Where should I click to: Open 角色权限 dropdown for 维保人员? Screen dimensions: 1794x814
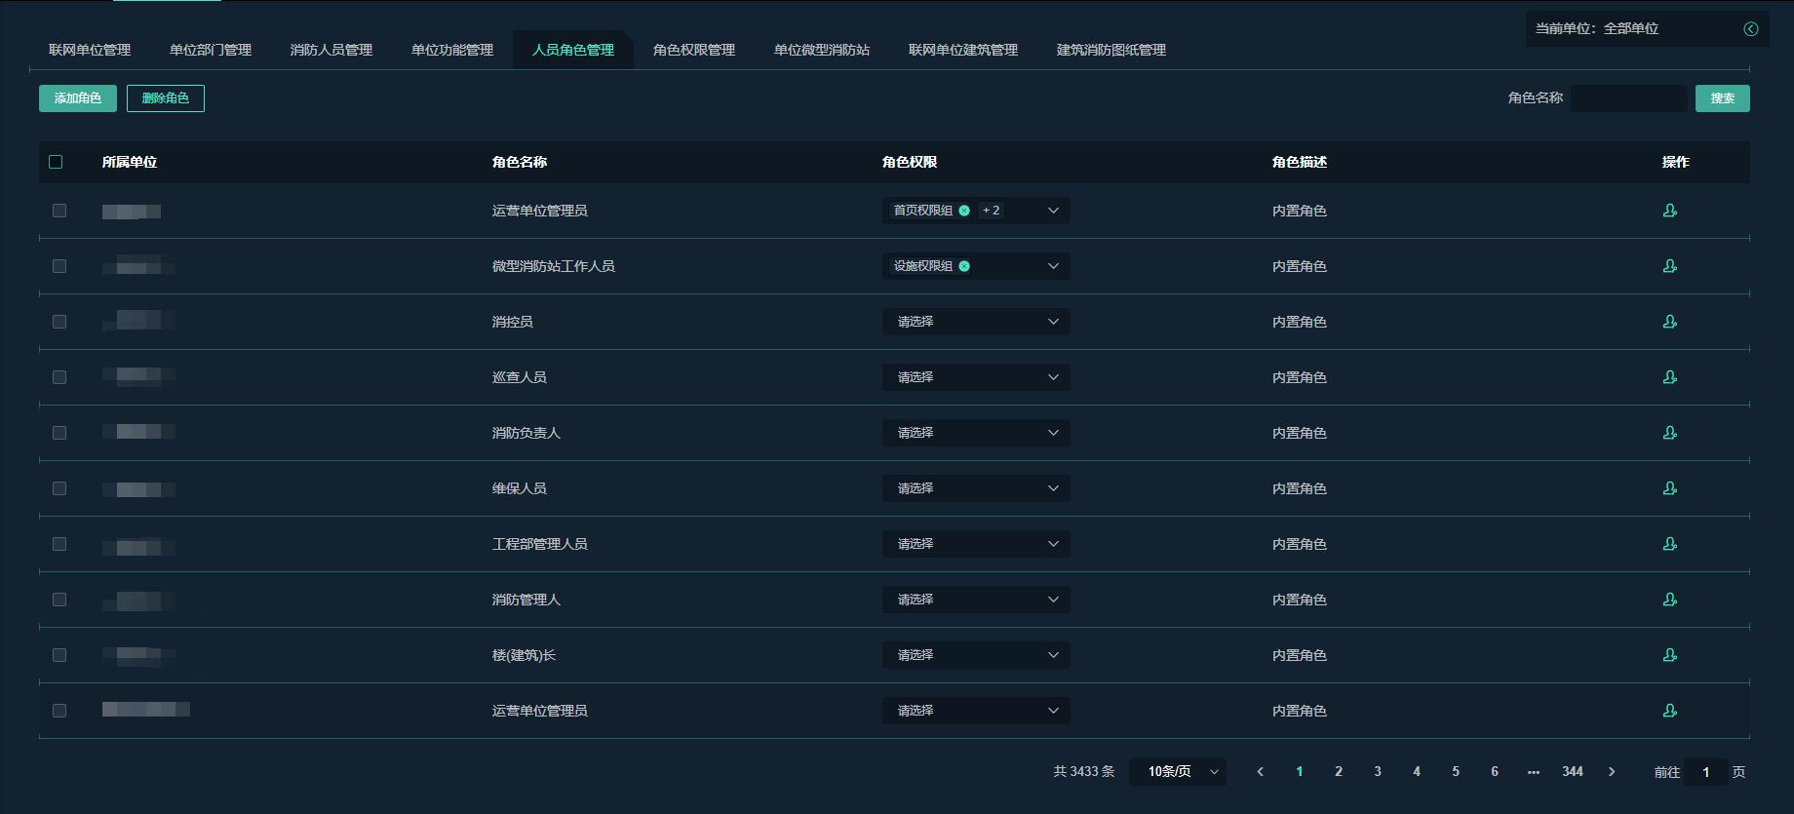pyautogui.click(x=976, y=488)
